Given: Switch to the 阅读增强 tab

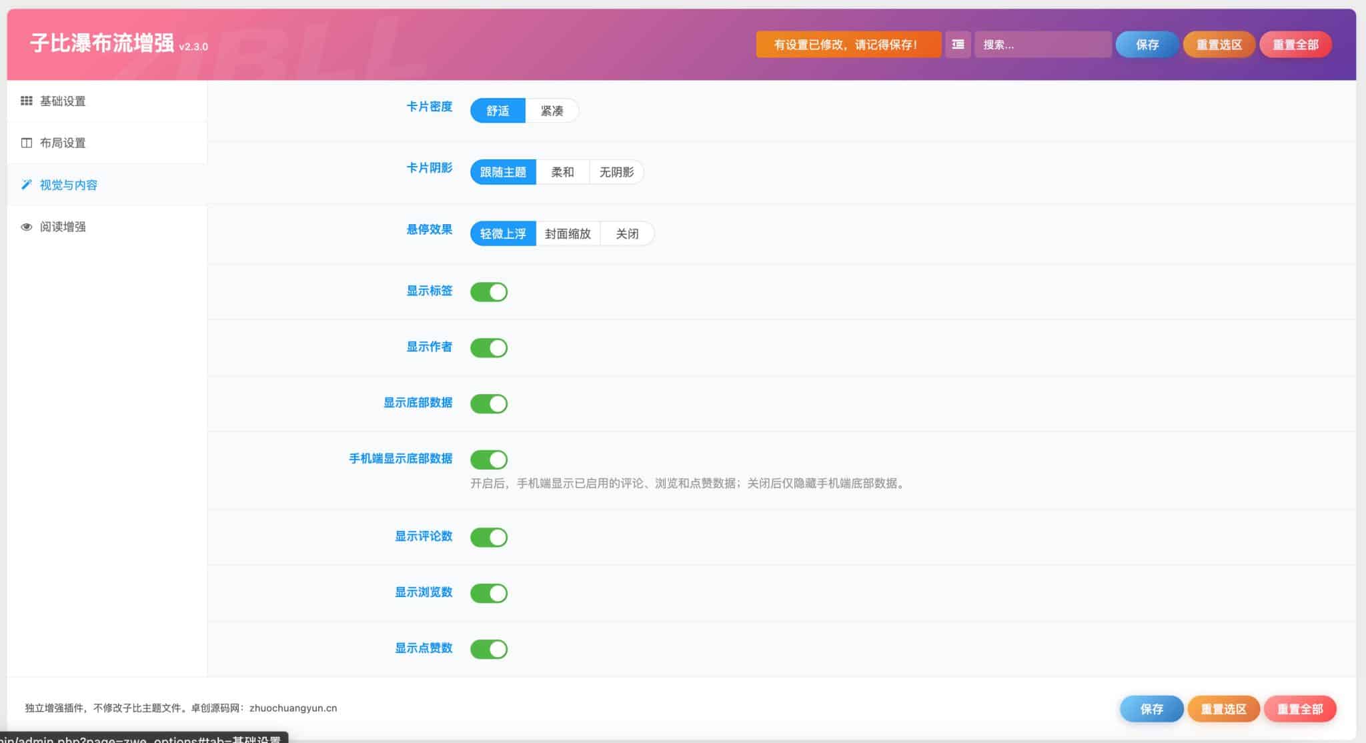Looking at the screenshot, I should point(107,227).
